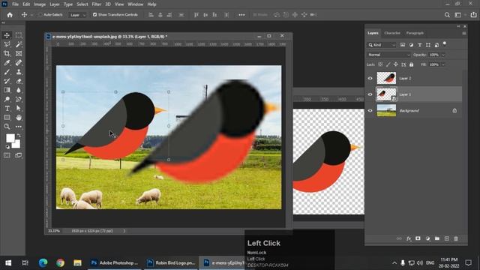Open the Layers panel menu
Viewport: 480px width, 270px height.
tap(464, 33)
